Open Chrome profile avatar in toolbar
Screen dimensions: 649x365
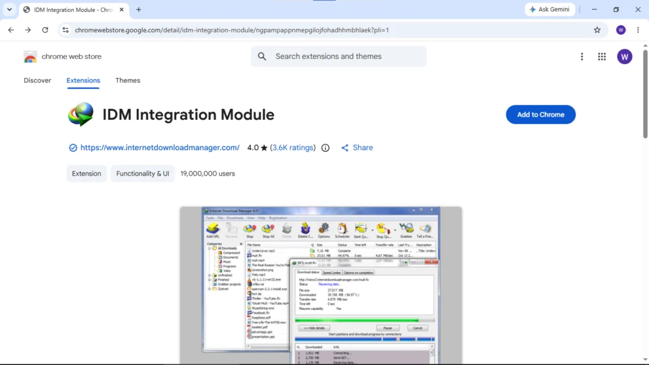pyautogui.click(x=620, y=30)
